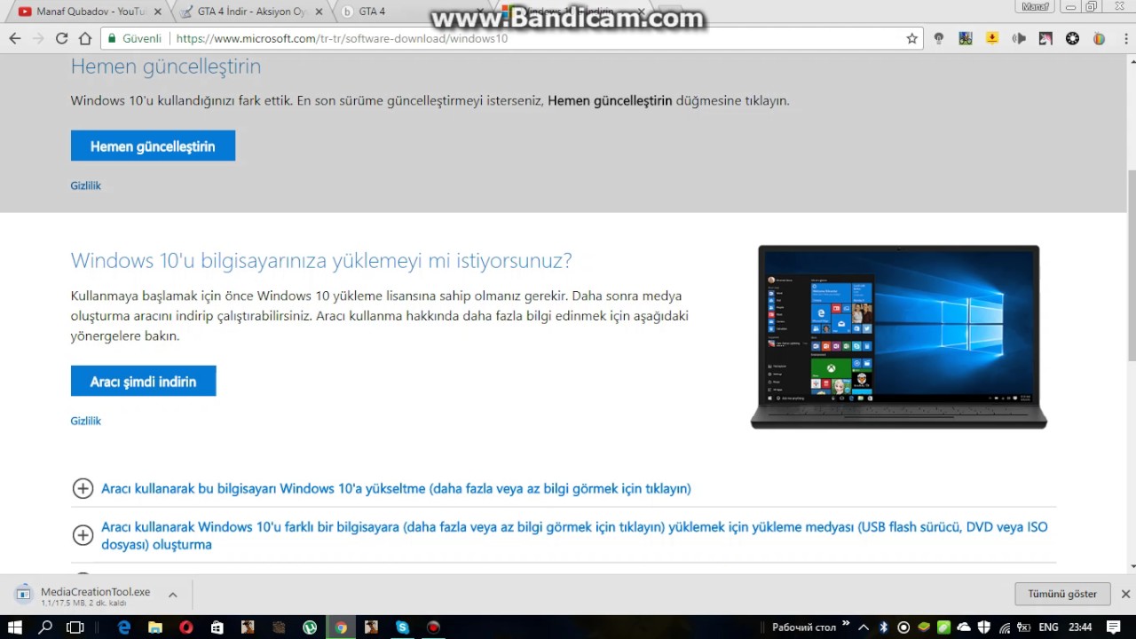
Task: Open the MediaCreationTool.exe download options arrow
Action: pyautogui.click(x=172, y=595)
